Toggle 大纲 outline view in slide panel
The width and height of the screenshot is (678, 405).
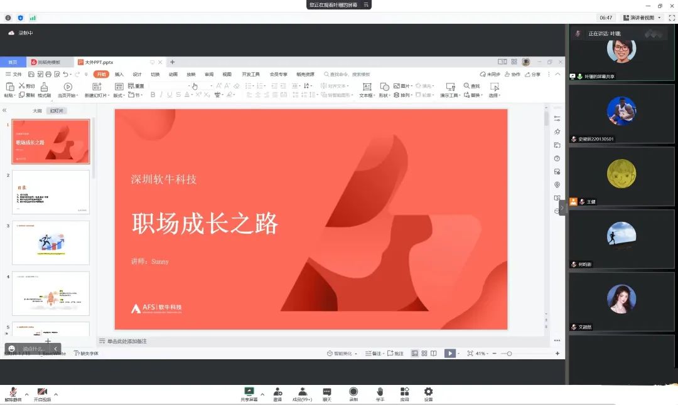tap(38, 110)
